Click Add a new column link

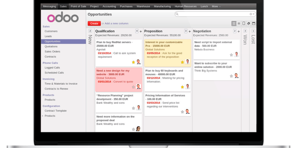pyautogui.click(x=117, y=24)
